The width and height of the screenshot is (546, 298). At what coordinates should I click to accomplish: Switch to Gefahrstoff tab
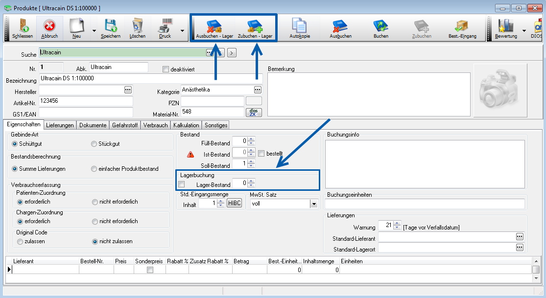point(125,125)
